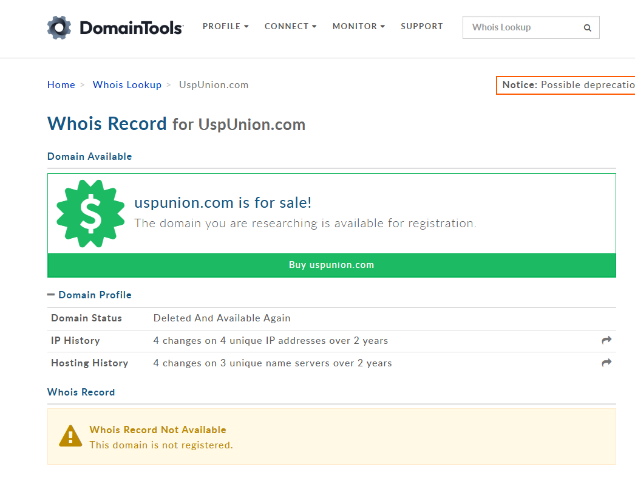This screenshot has width=635, height=483.
Task: Open the Whois Lookup breadcrumb link
Action: tap(127, 84)
